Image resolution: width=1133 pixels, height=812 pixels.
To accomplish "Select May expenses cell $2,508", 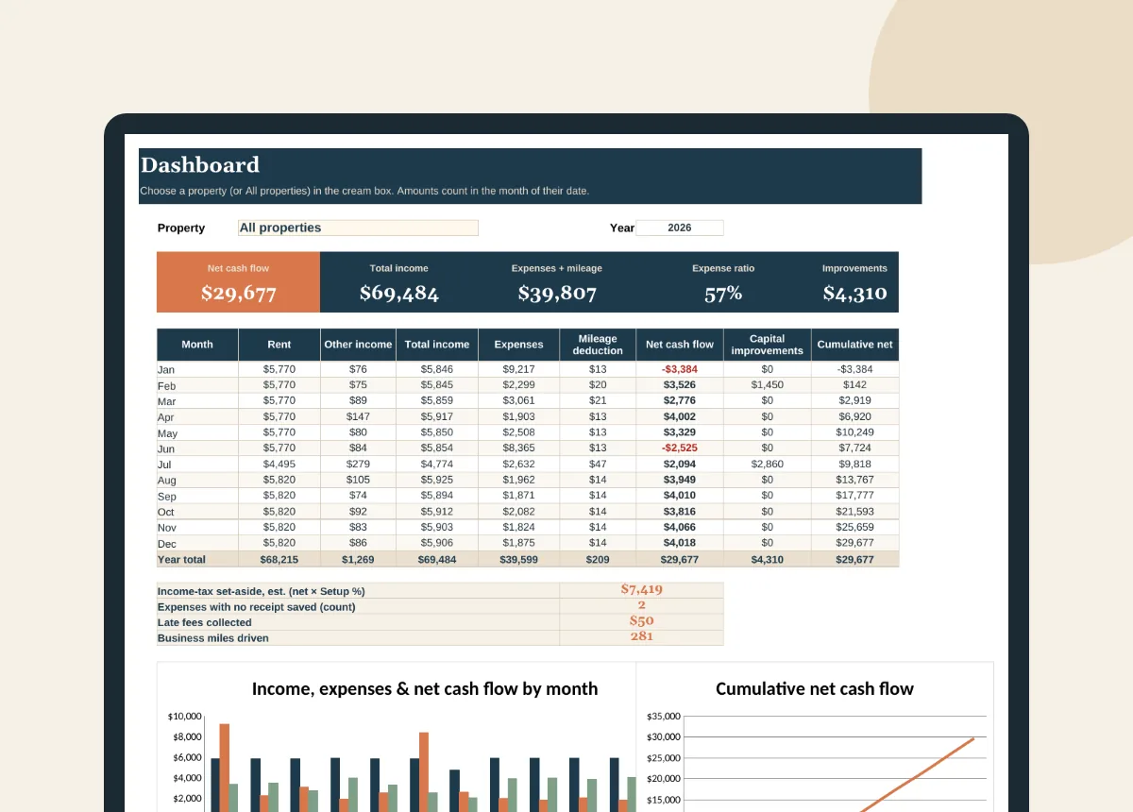I will point(519,432).
